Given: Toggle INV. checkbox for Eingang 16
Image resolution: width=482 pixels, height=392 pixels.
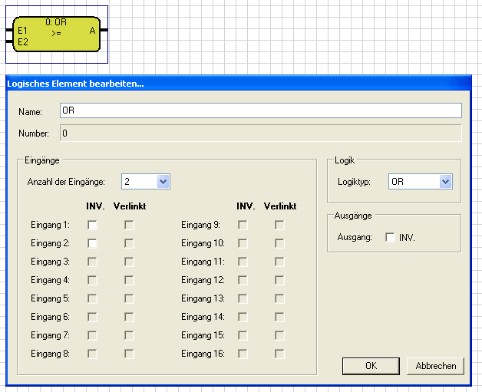Looking at the screenshot, I should pos(243,354).
